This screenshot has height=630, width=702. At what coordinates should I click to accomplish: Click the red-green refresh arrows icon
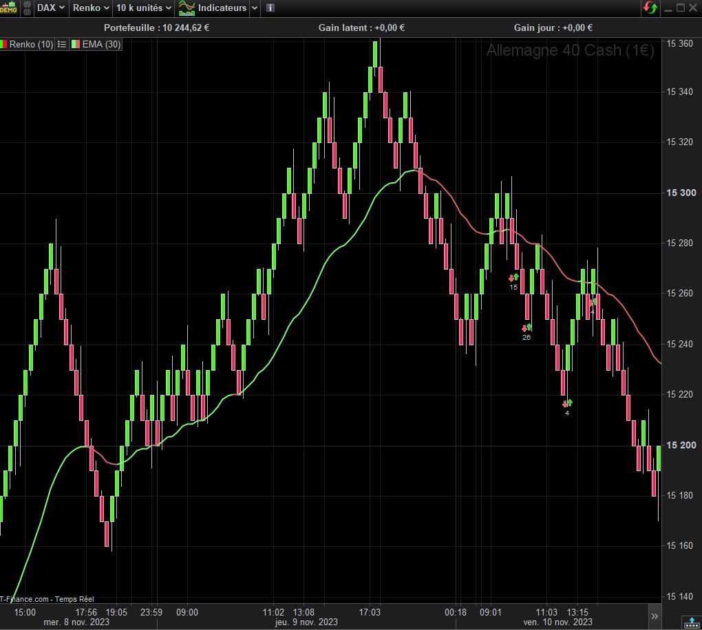[650, 8]
